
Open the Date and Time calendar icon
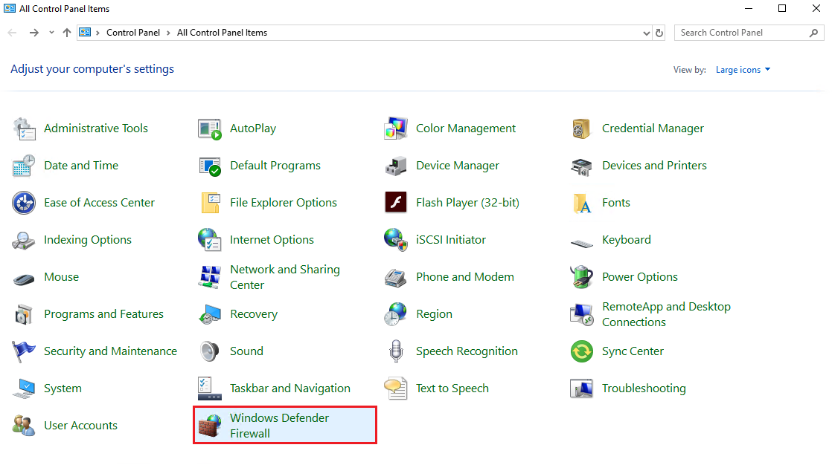[x=24, y=166]
